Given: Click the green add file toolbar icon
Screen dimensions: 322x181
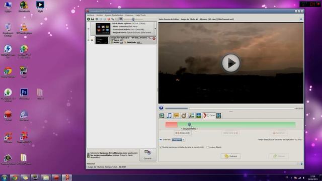Looking at the screenshot, I should 89,19.
